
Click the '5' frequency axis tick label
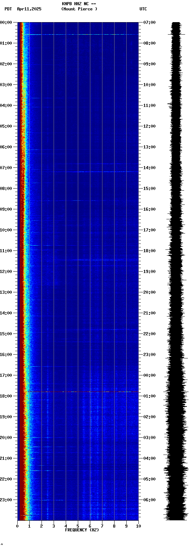pyautogui.click(x=78, y=526)
